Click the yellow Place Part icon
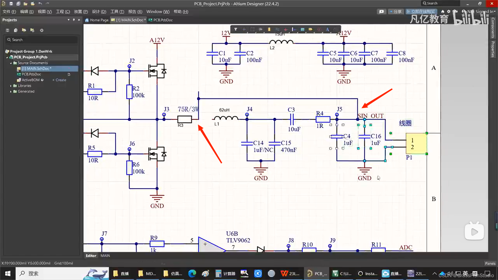The width and height of the screenshot is (498, 280). [x=269, y=29]
